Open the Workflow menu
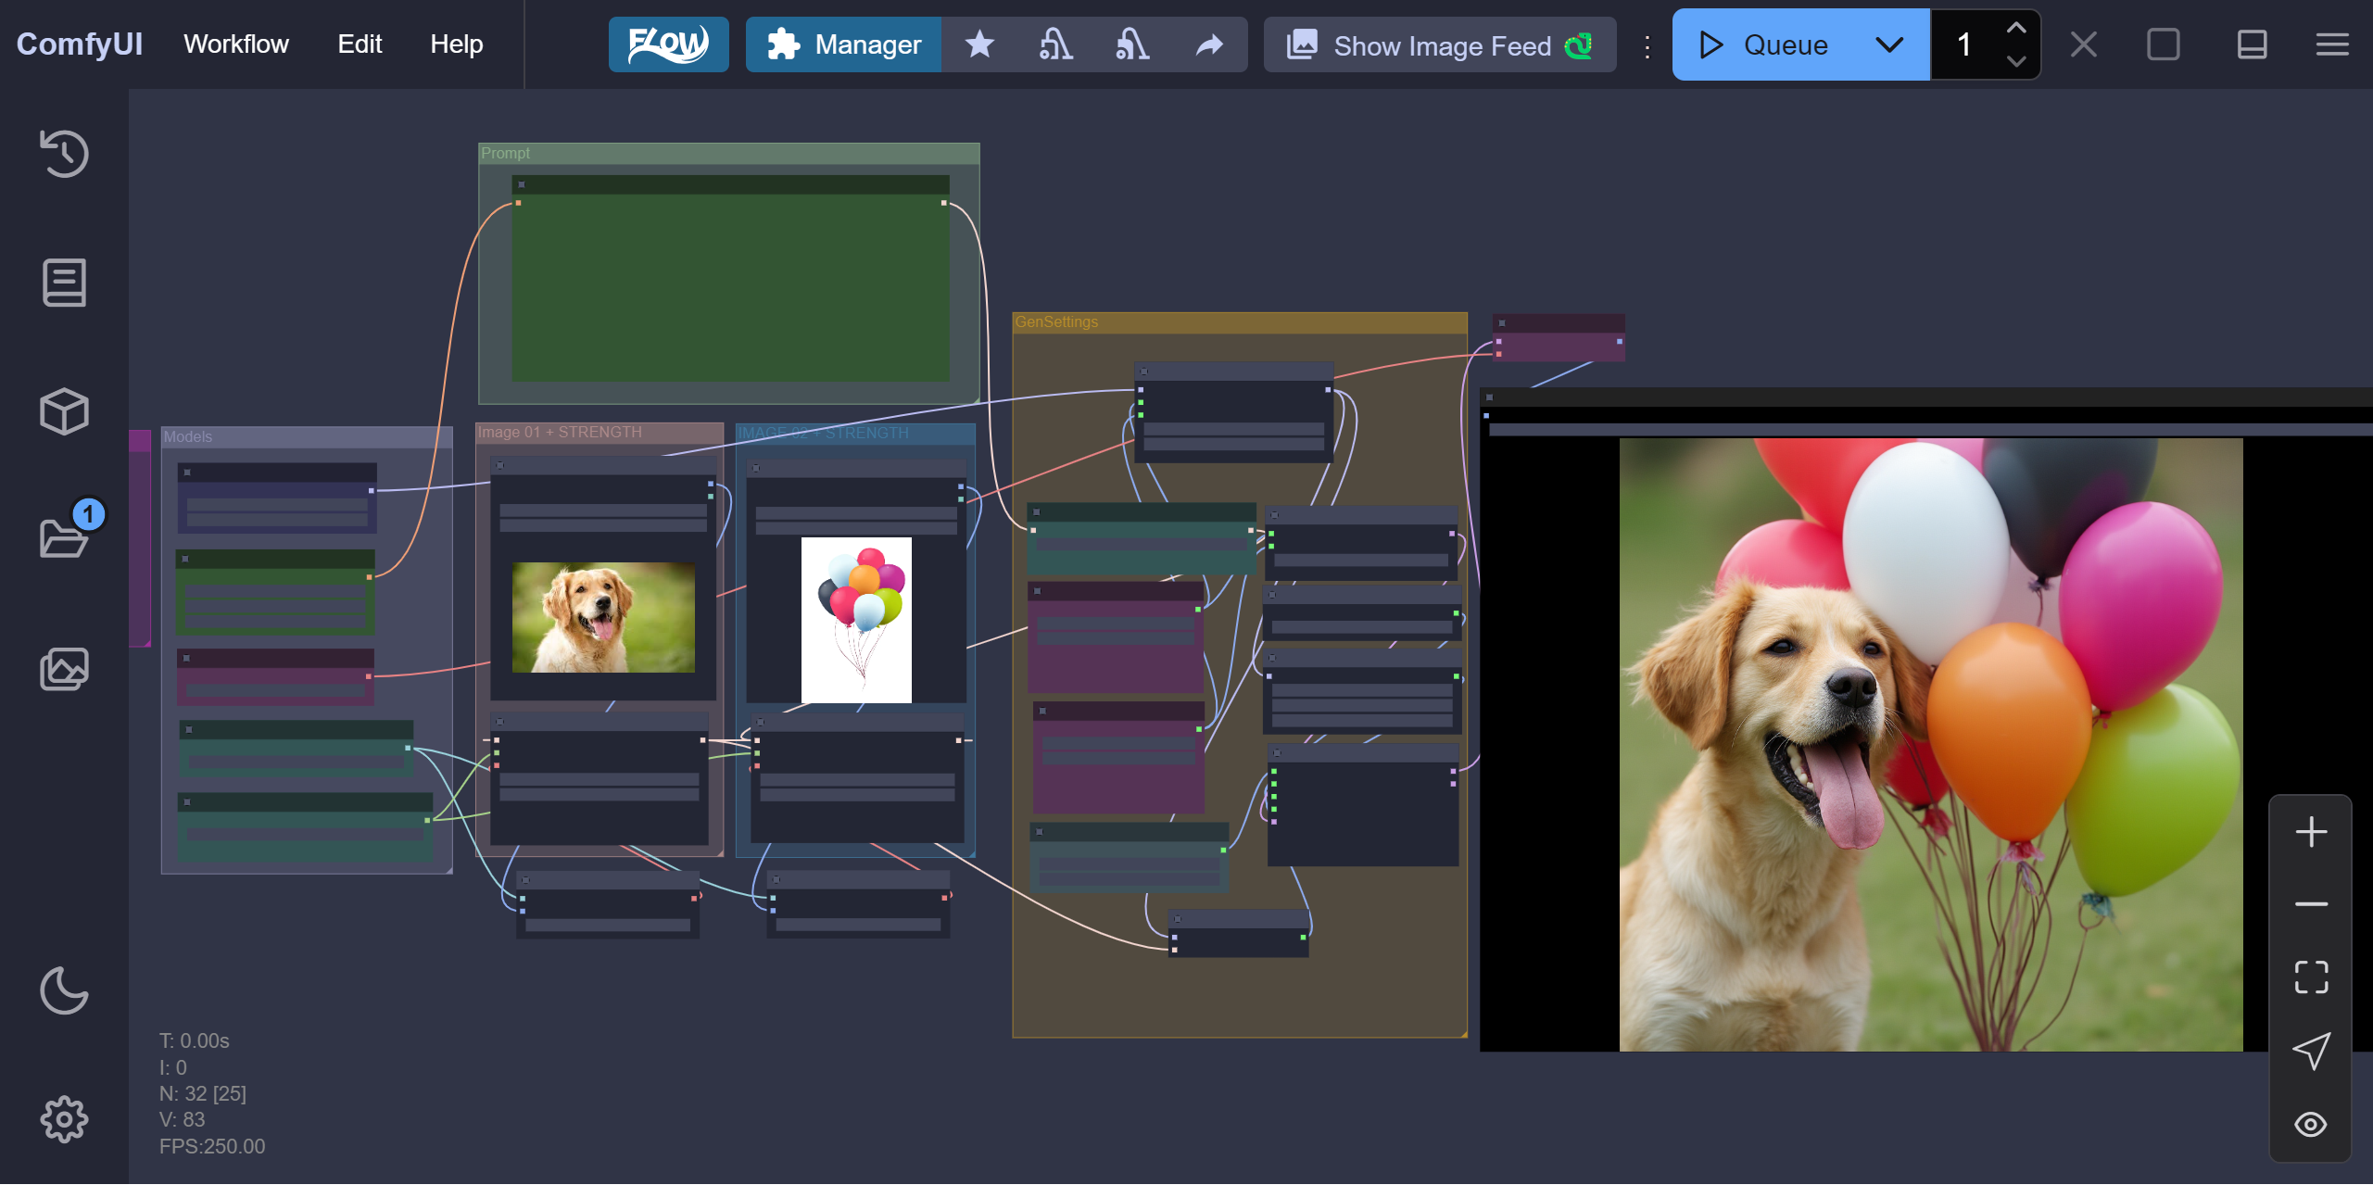 click(235, 44)
